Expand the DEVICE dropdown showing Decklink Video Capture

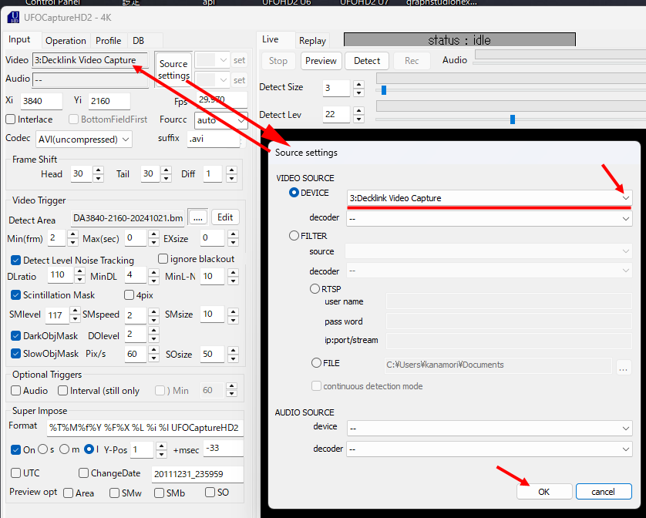(x=625, y=198)
